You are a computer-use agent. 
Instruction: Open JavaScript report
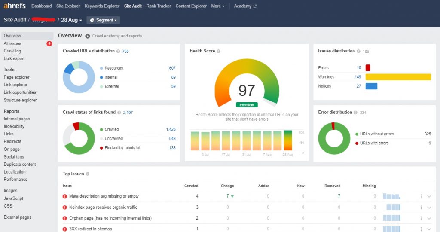pyautogui.click(x=13, y=198)
